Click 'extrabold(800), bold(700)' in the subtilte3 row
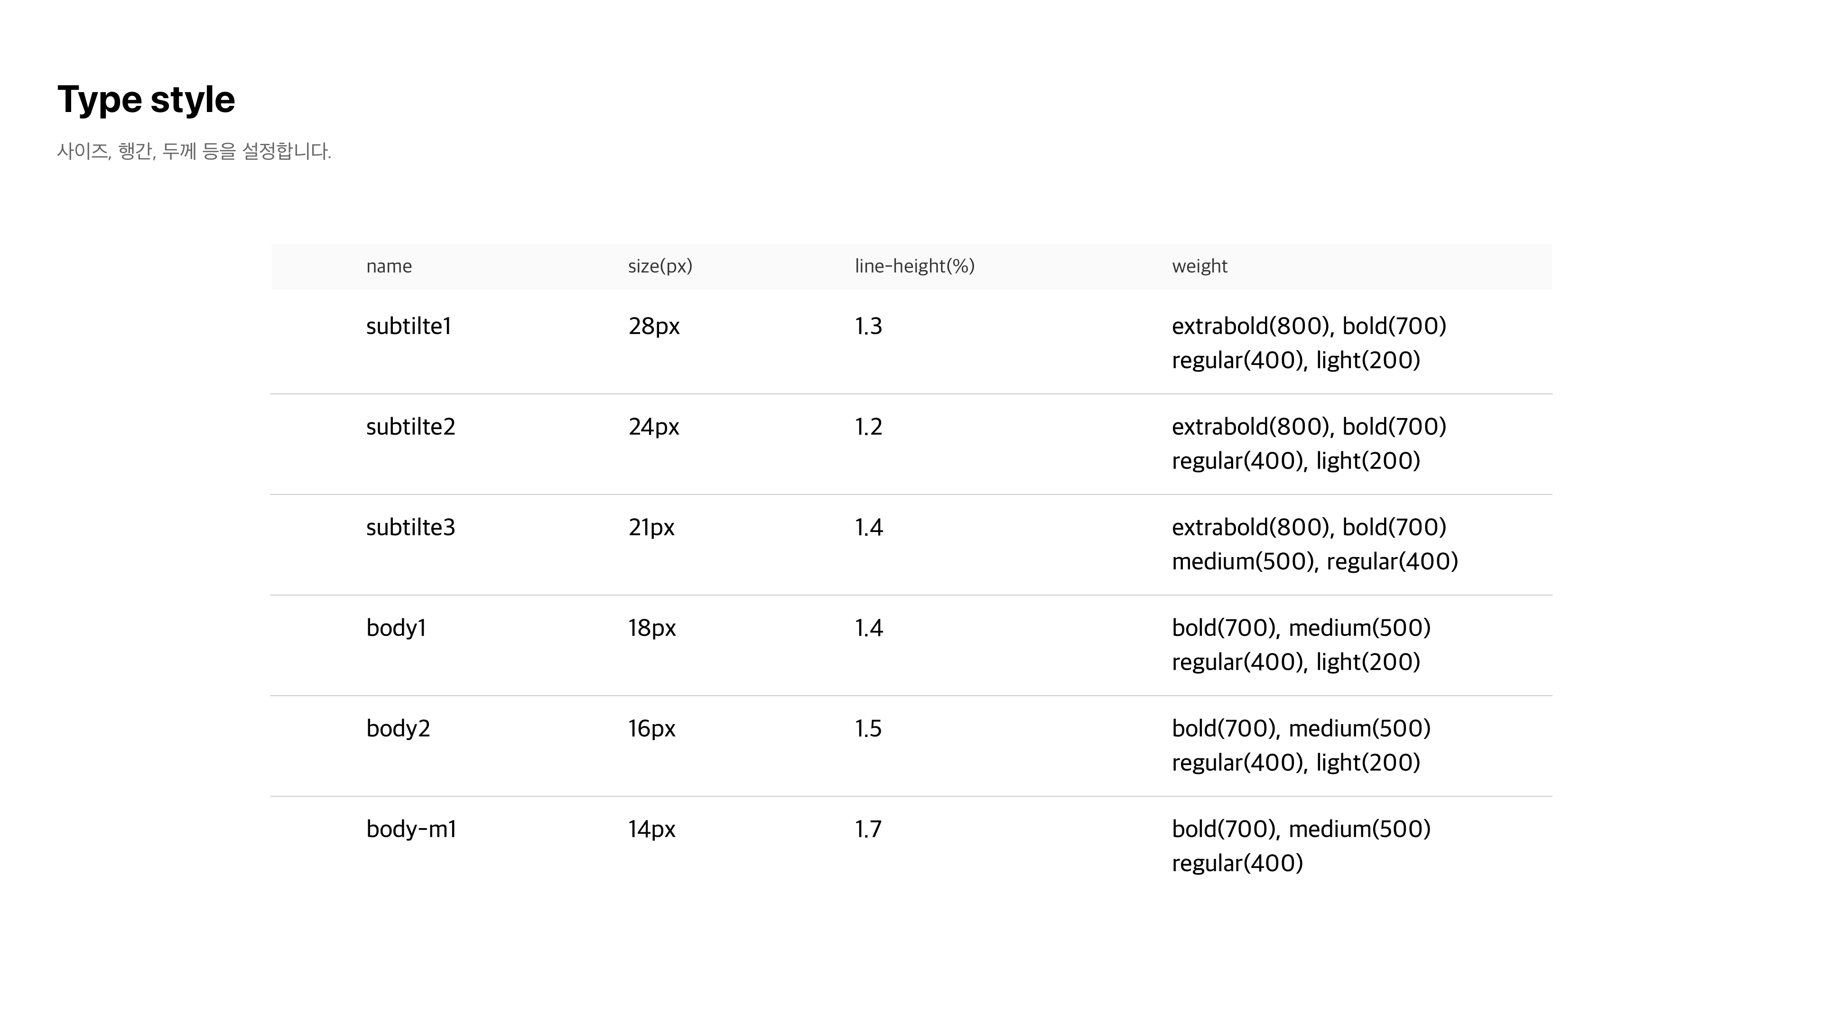The width and height of the screenshot is (1822, 1025). [1309, 527]
